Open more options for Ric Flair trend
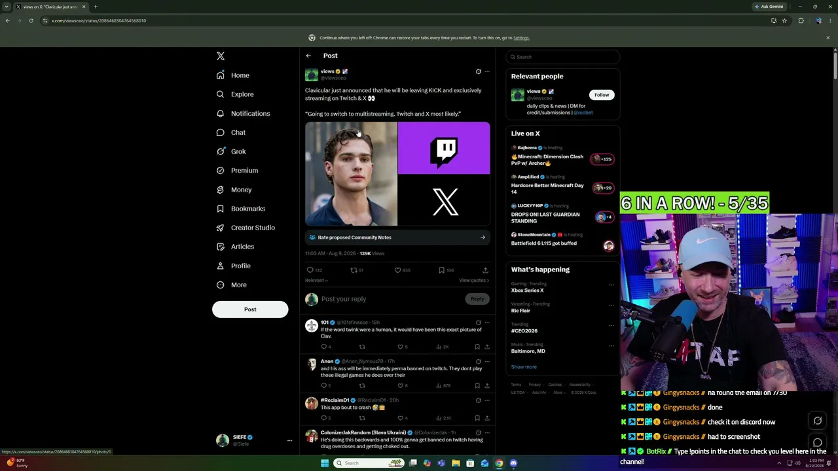838x471 pixels. [x=611, y=305]
